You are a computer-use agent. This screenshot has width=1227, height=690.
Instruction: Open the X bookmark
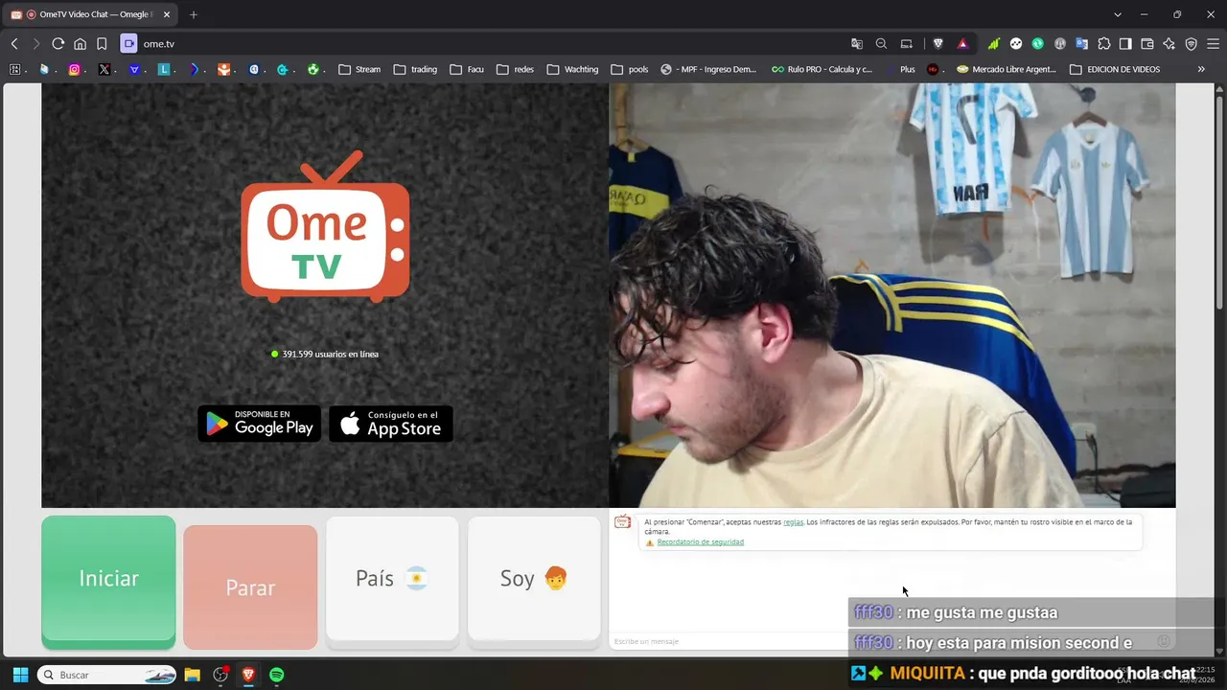coord(104,69)
